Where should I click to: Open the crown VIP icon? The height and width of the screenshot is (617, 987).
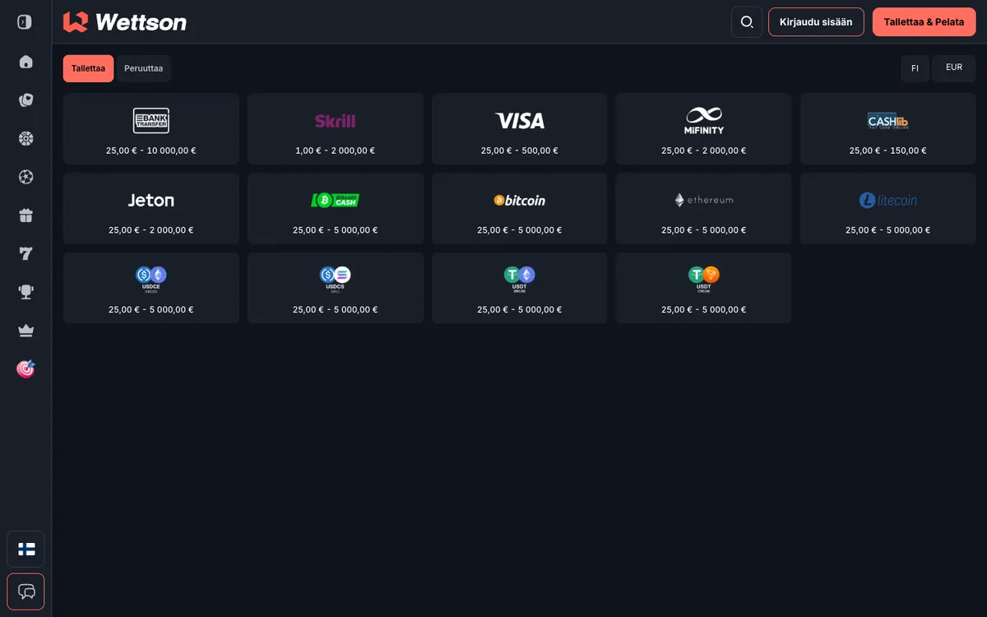pyautogui.click(x=25, y=331)
